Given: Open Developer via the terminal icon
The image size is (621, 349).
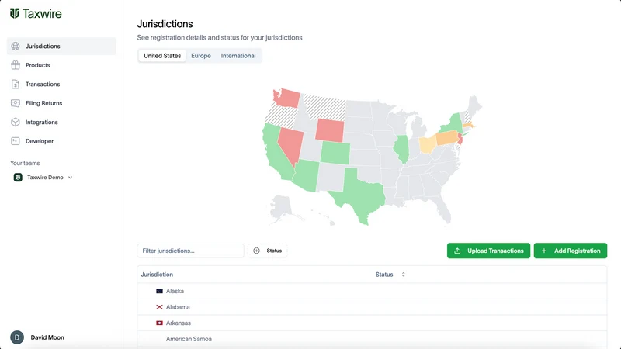Looking at the screenshot, I should 16,141.
